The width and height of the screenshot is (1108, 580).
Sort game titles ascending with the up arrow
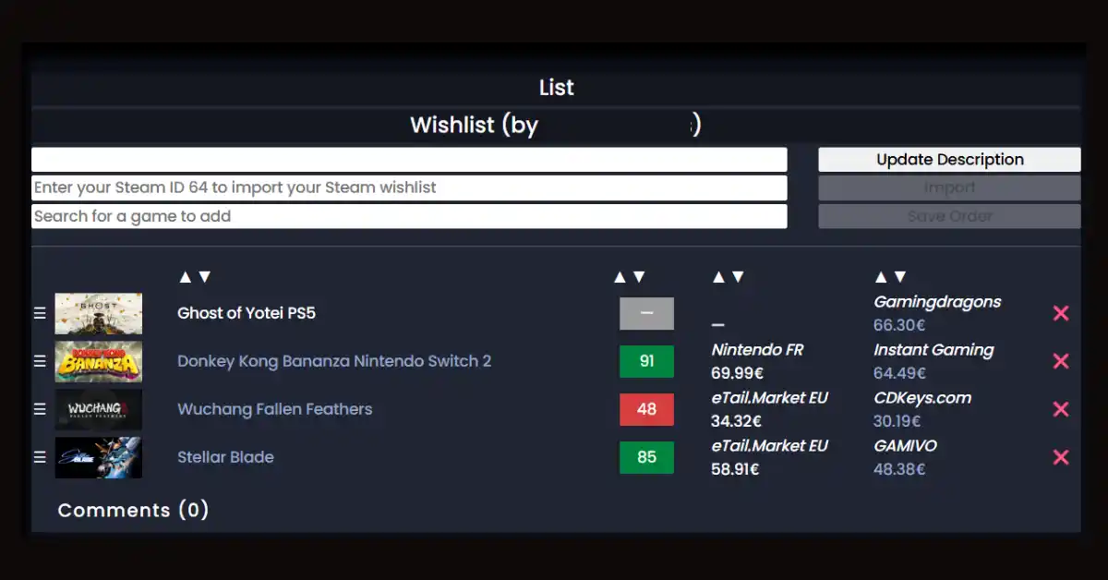[x=184, y=275]
